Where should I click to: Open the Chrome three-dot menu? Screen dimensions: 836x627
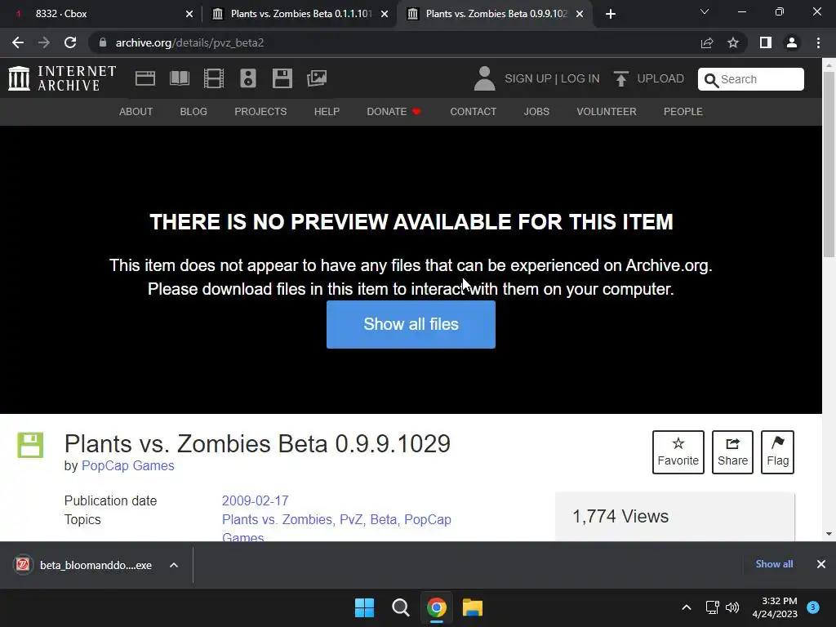pos(818,42)
